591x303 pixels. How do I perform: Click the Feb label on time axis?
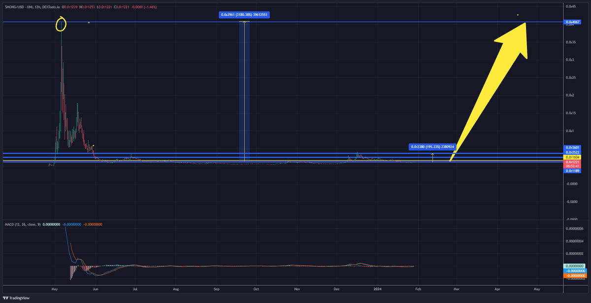pyautogui.click(x=418, y=289)
